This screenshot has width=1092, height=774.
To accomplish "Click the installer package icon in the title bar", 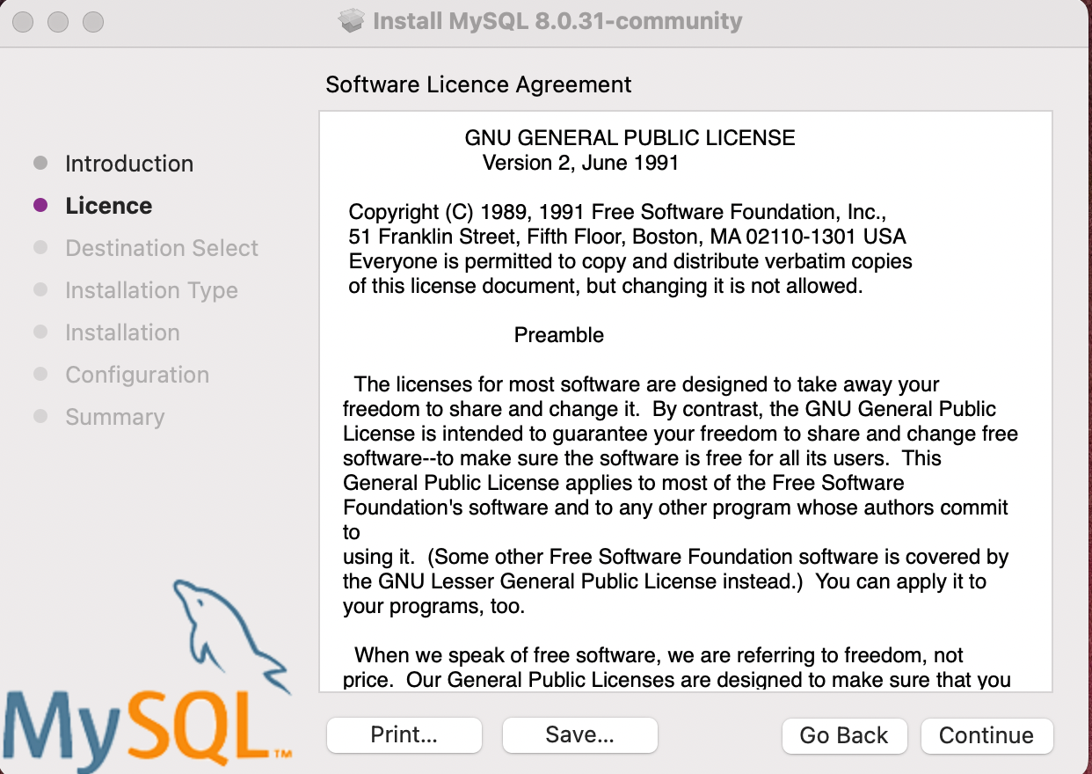I will (x=350, y=20).
